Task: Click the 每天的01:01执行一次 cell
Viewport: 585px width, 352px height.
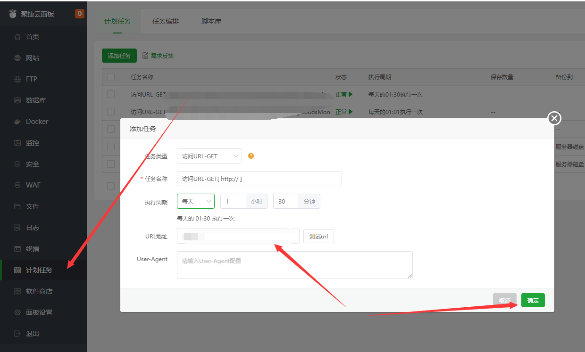Action: click(x=395, y=112)
